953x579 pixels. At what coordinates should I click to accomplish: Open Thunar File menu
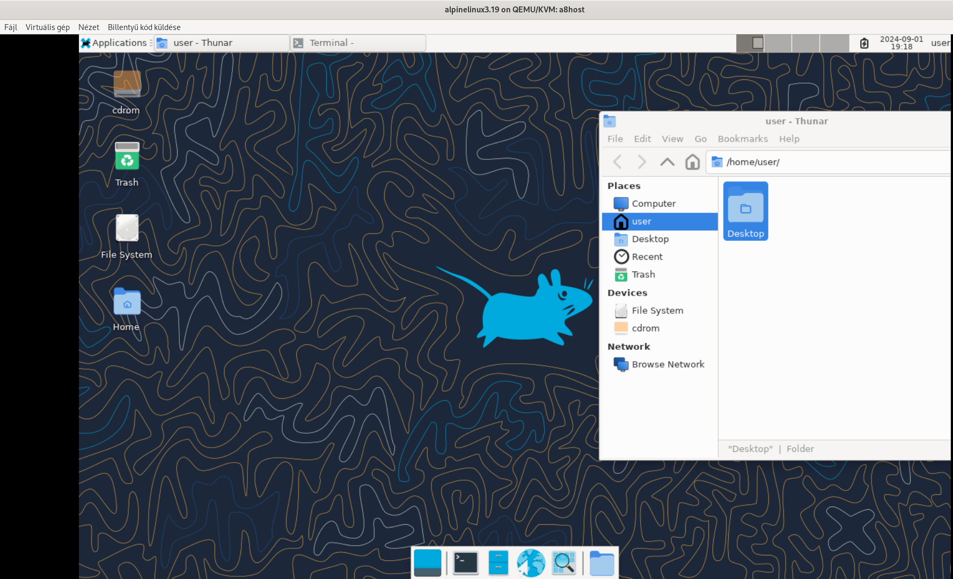tap(615, 138)
